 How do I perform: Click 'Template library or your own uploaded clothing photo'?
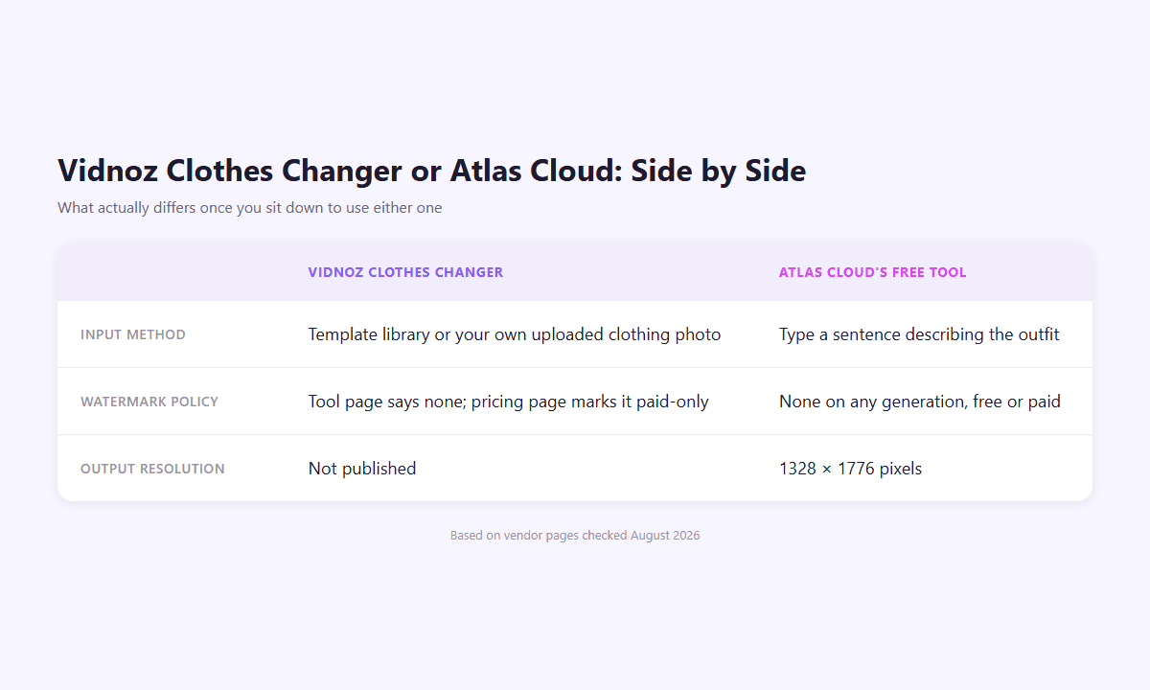pyautogui.click(x=515, y=334)
